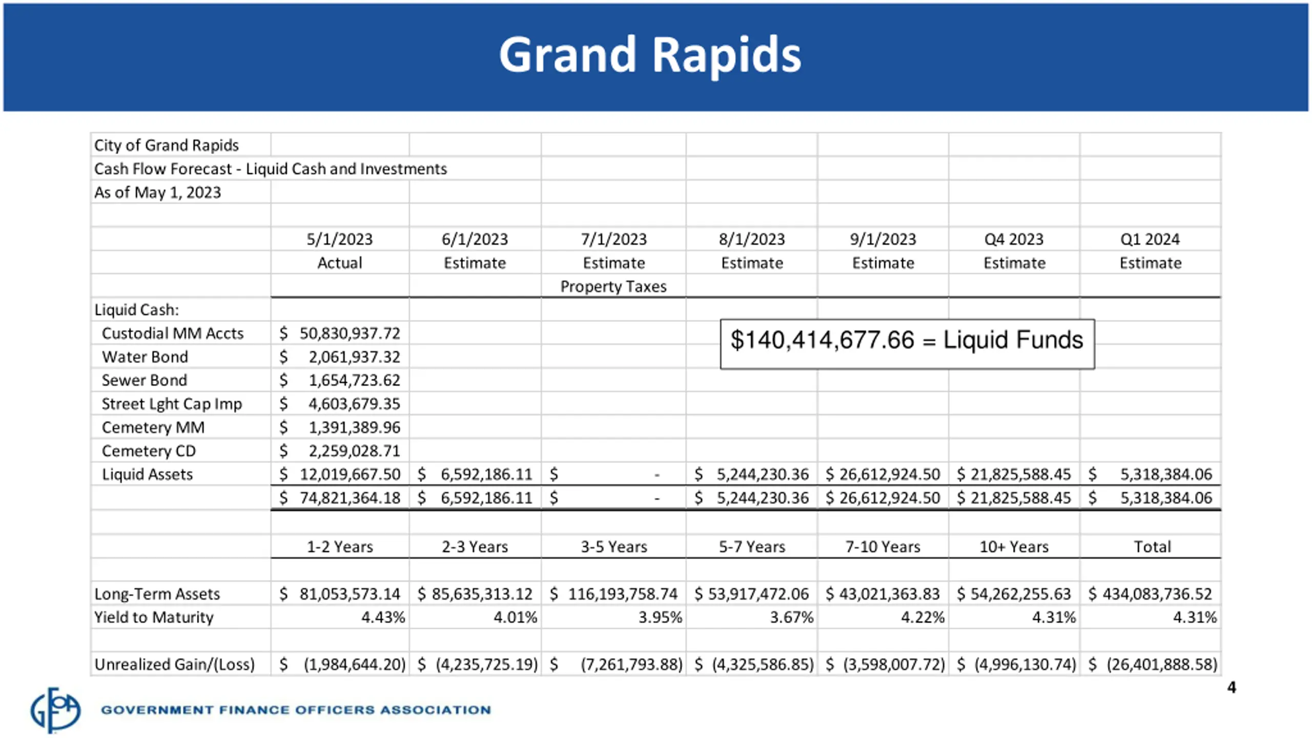Select the Liquid Funds callout box
The image size is (1312, 738).
click(x=907, y=344)
